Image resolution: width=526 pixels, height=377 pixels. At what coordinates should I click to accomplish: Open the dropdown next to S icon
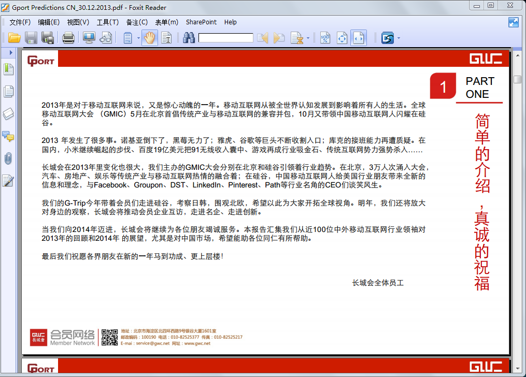[x=399, y=38]
